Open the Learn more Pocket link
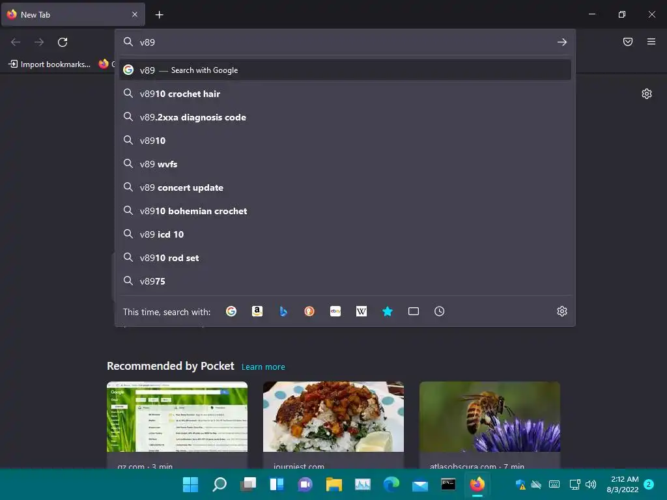 (263, 367)
